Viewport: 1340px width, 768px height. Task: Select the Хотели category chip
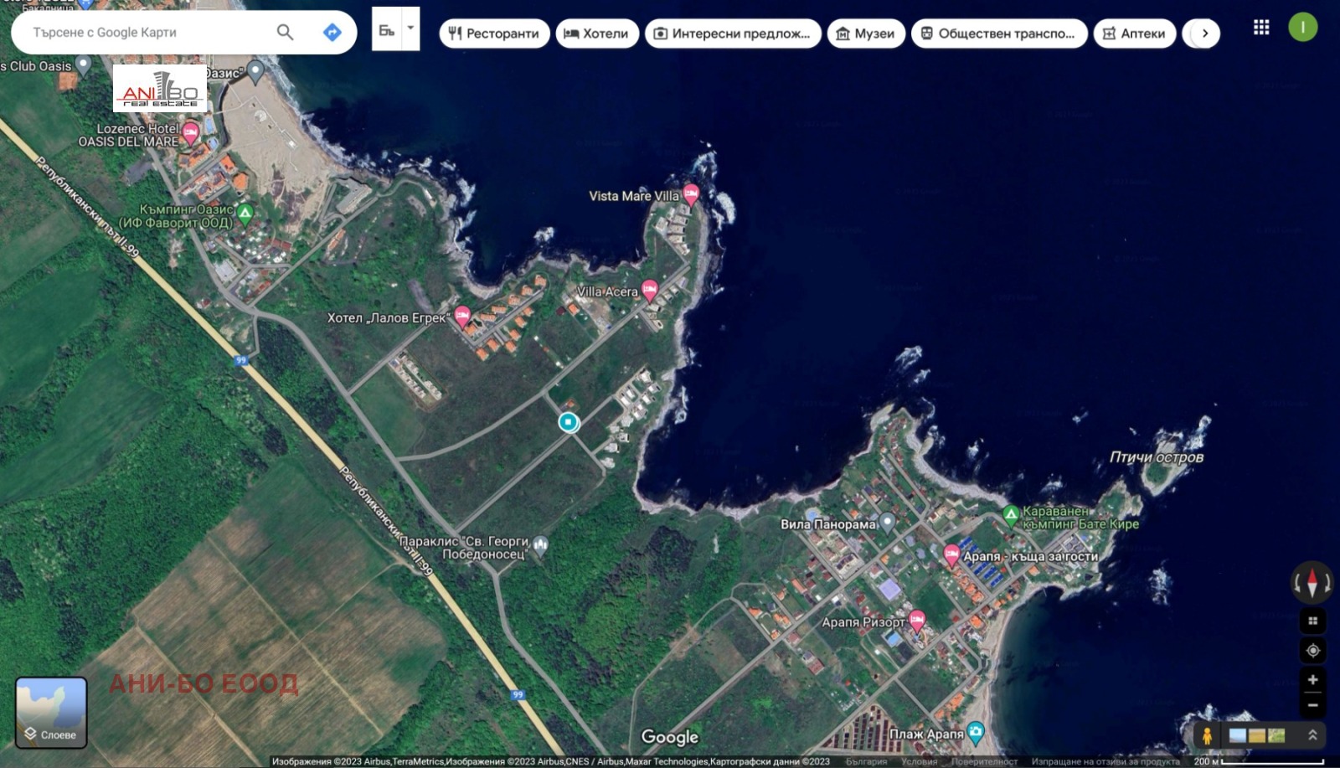pyautogui.click(x=596, y=34)
